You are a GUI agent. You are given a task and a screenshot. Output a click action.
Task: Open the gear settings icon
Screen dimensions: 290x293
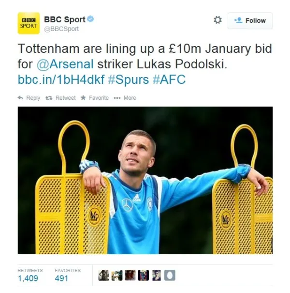[217, 20]
